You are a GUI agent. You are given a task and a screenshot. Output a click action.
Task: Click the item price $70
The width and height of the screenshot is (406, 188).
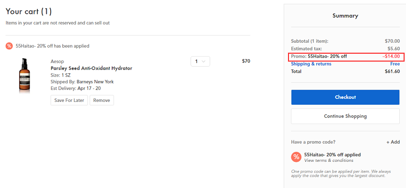[246, 61]
